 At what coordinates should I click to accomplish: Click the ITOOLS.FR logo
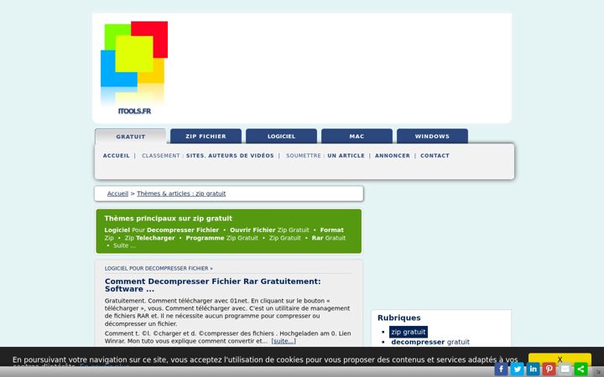[134, 68]
